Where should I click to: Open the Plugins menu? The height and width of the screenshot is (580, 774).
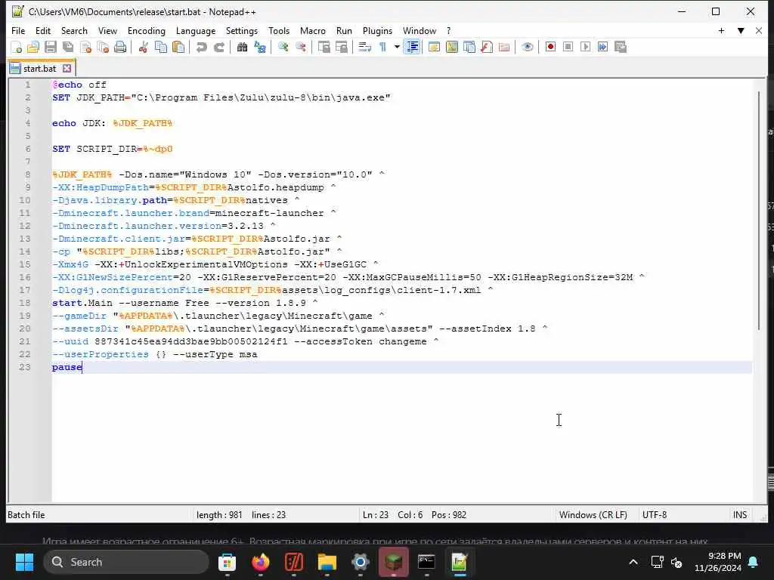377,31
